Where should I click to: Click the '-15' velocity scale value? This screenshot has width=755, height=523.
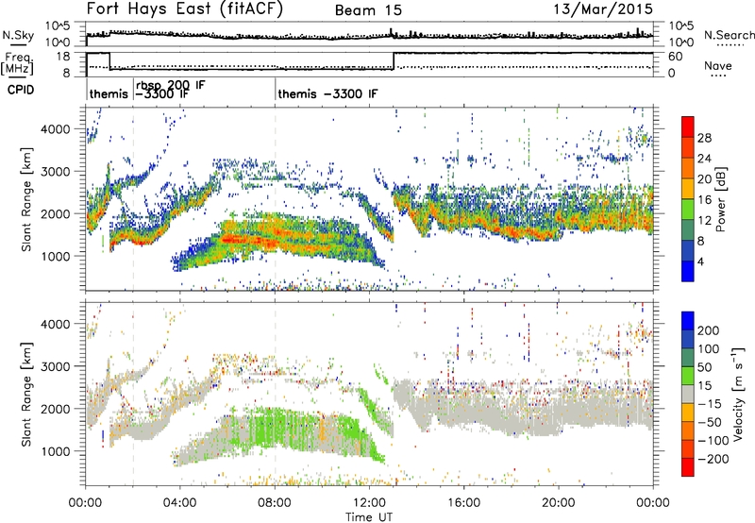710,404
